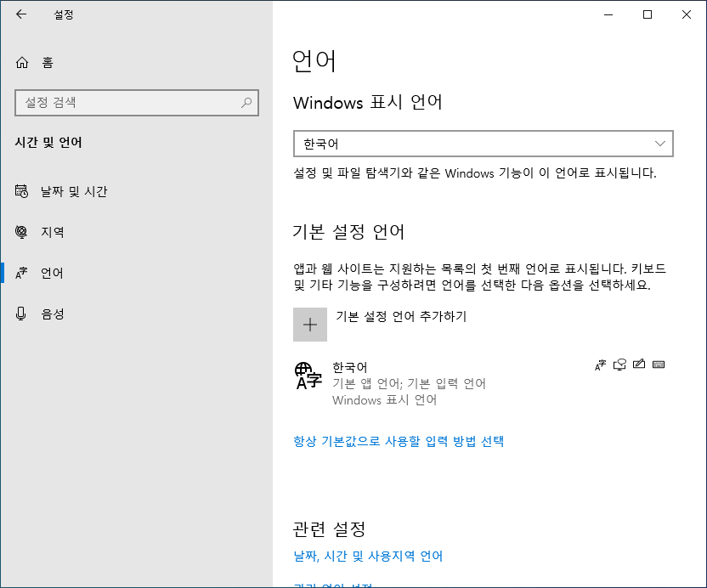Screen dimensions: 707x588
Task: Open 날짜 및 시간 settings page
Action: tap(136, 191)
